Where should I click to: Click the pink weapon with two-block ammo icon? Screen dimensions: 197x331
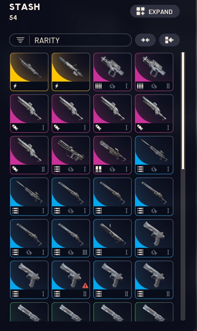pyautogui.click(x=113, y=155)
